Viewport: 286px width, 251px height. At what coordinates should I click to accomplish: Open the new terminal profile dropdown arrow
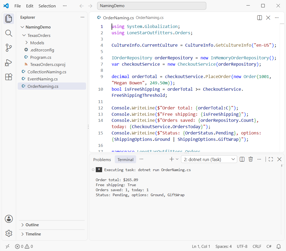point(177,159)
